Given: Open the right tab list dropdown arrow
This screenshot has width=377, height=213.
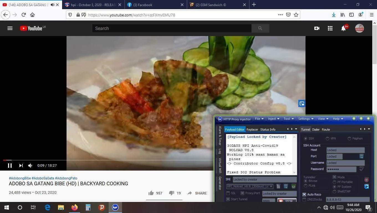Looking at the screenshot, I should [369, 129].
